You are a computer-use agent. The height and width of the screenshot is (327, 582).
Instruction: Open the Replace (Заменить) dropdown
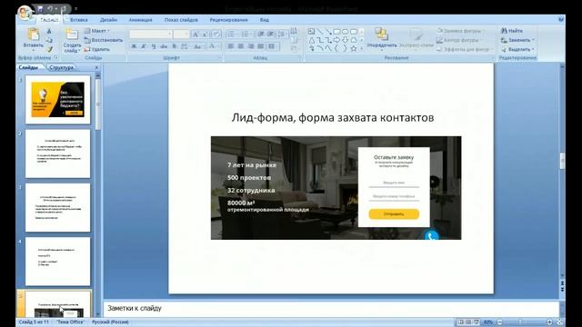click(x=517, y=40)
